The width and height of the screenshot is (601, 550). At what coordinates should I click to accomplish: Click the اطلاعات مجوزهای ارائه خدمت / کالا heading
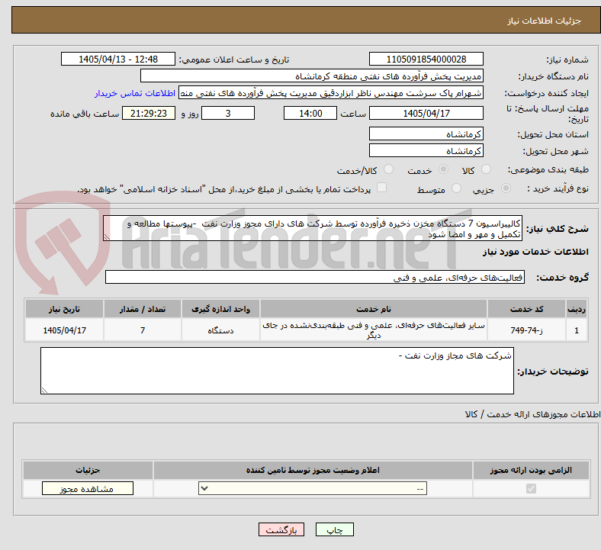(533, 414)
